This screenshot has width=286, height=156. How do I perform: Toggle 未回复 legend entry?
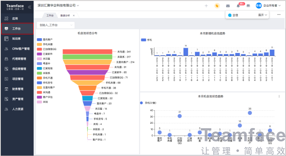click(43, 58)
